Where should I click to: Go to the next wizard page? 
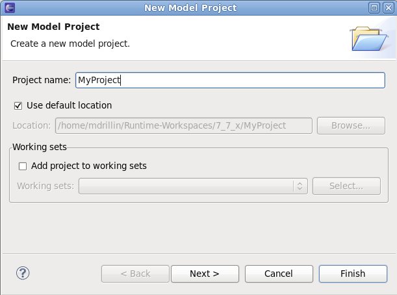(205, 274)
